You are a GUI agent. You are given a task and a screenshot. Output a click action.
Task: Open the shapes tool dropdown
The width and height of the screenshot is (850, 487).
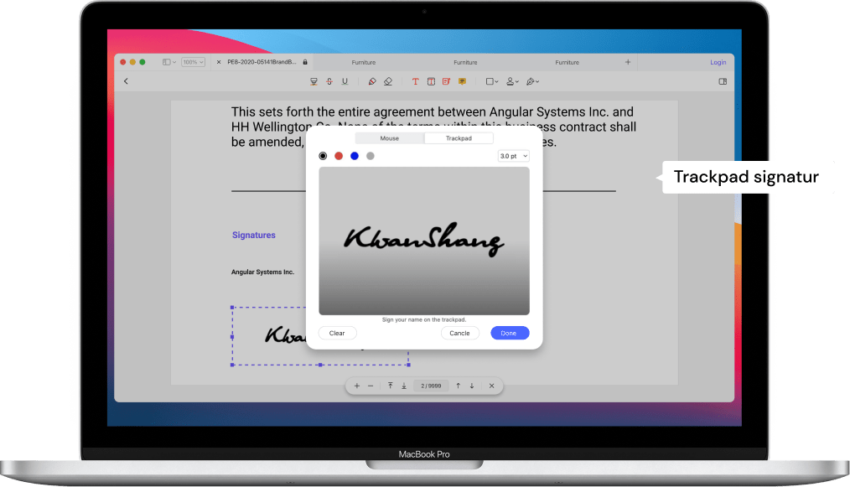[x=492, y=81]
